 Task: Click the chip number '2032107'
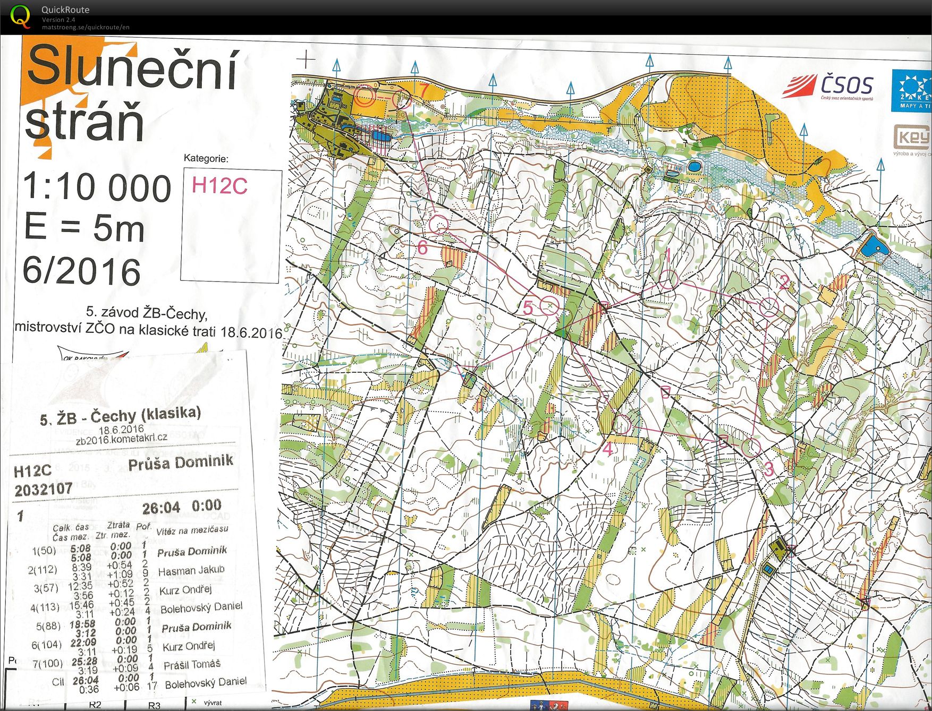coord(43,489)
